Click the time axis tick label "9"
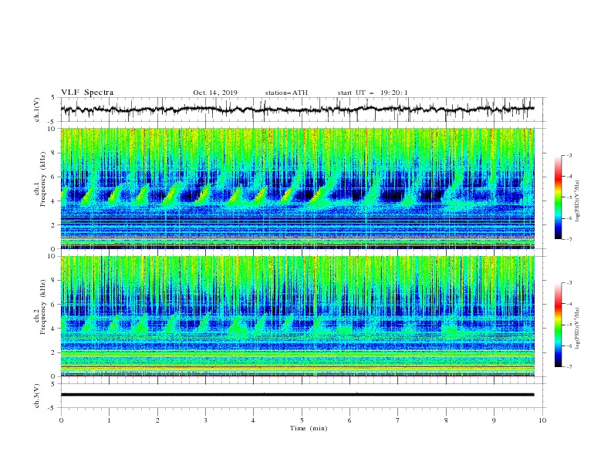This screenshot has height=472, width=611. pos(494,420)
